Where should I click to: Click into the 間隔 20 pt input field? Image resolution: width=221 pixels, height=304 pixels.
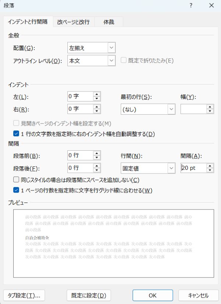[x=193, y=168]
